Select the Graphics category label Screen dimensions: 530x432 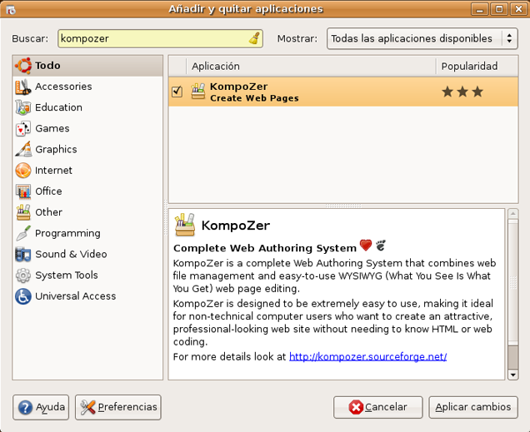(x=56, y=150)
